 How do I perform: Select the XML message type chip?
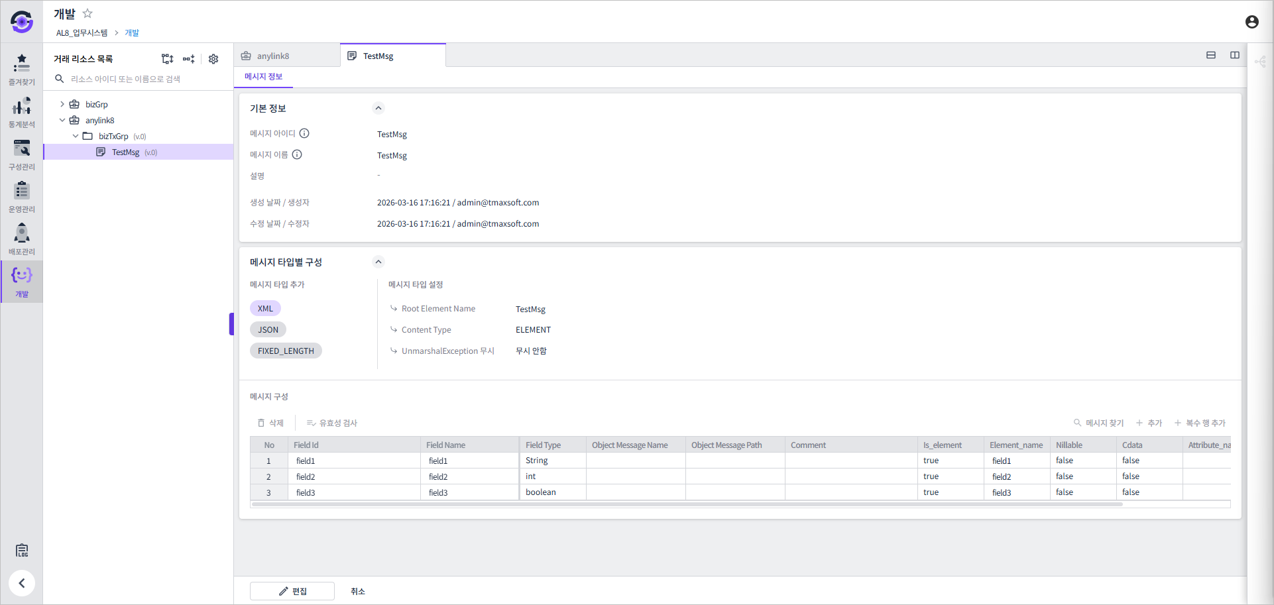tap(266, 308)
